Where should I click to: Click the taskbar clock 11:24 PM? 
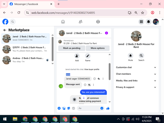tap(147, 117)
